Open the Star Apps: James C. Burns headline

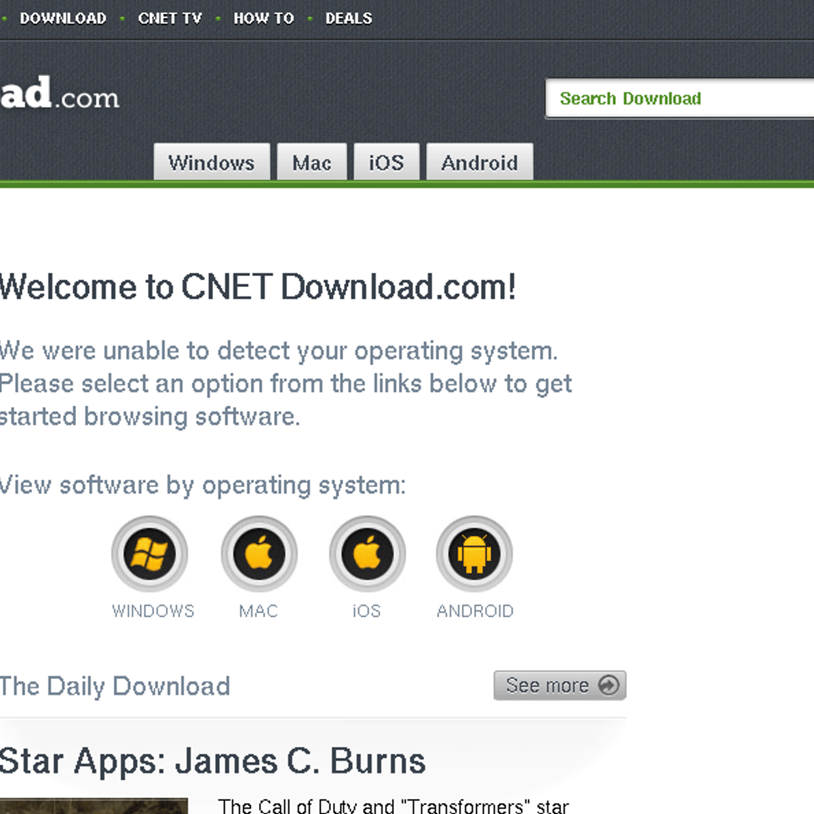[212, 761]
